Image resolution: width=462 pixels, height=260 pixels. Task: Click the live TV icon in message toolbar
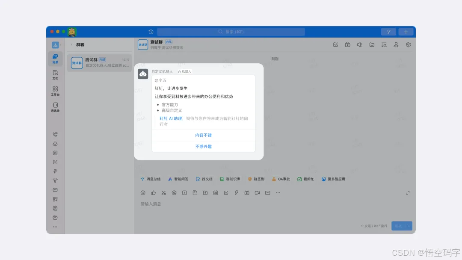click(247, 193)
